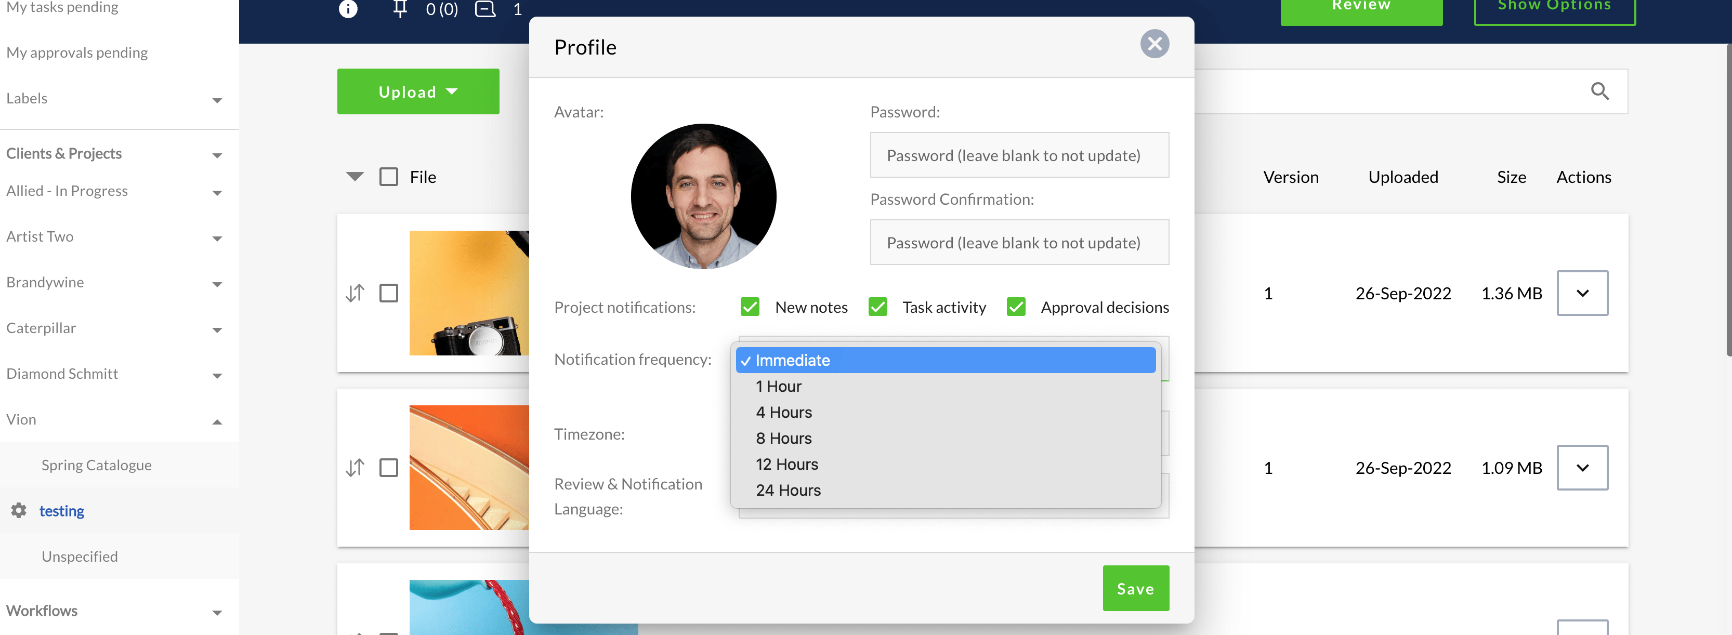Choose 8 Hours notification frequency
The height and width of the screenshot is (635, 1732).
pos(946,438)
